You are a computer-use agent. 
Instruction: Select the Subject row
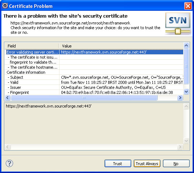pos(94,77)
